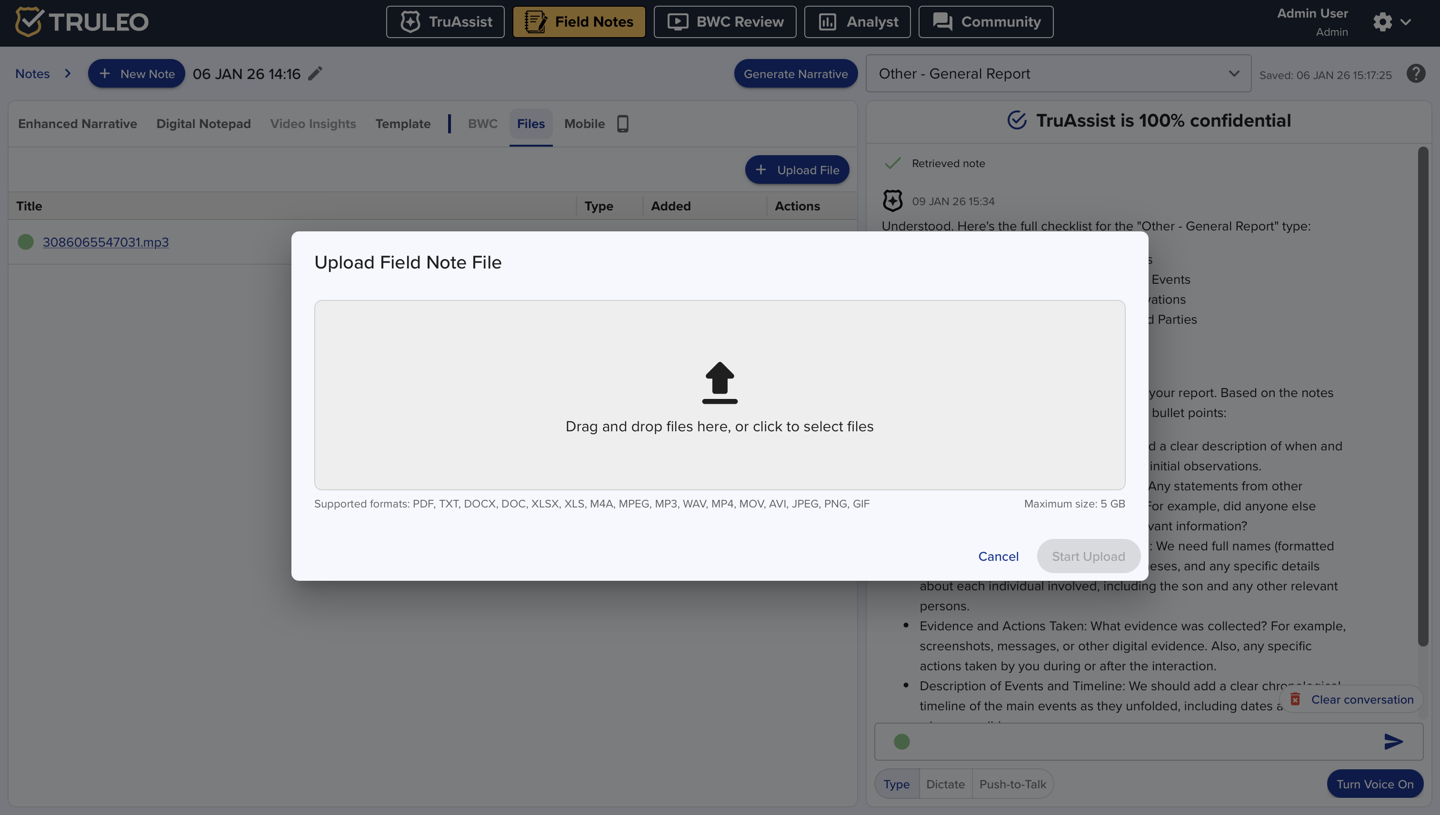The width and height of the screenshot is (1440, 815).
Task: Click the TRULEO shield logo
Action: 28,22
